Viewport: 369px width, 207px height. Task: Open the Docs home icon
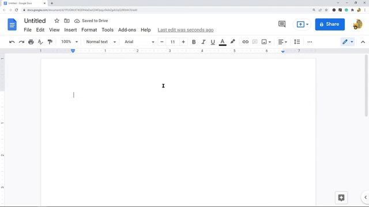(x=12, y=24)
